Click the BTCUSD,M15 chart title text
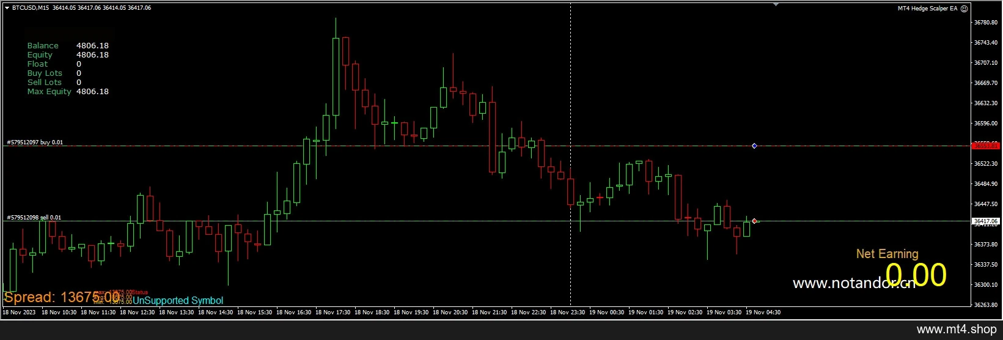 (x=31, y=8)
